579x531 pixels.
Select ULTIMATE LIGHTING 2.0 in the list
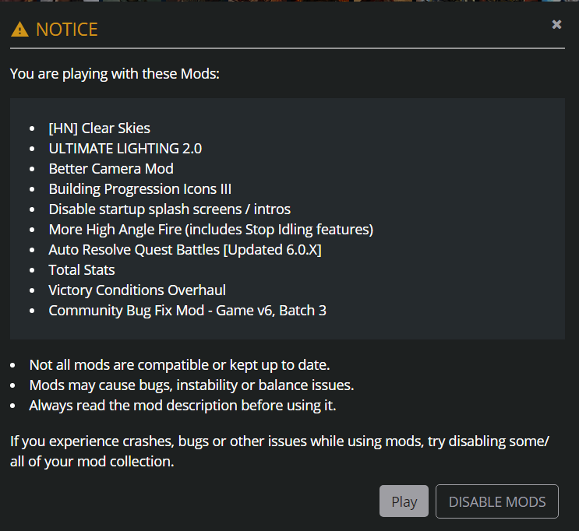pyautogui.click(x=125, y=149)
